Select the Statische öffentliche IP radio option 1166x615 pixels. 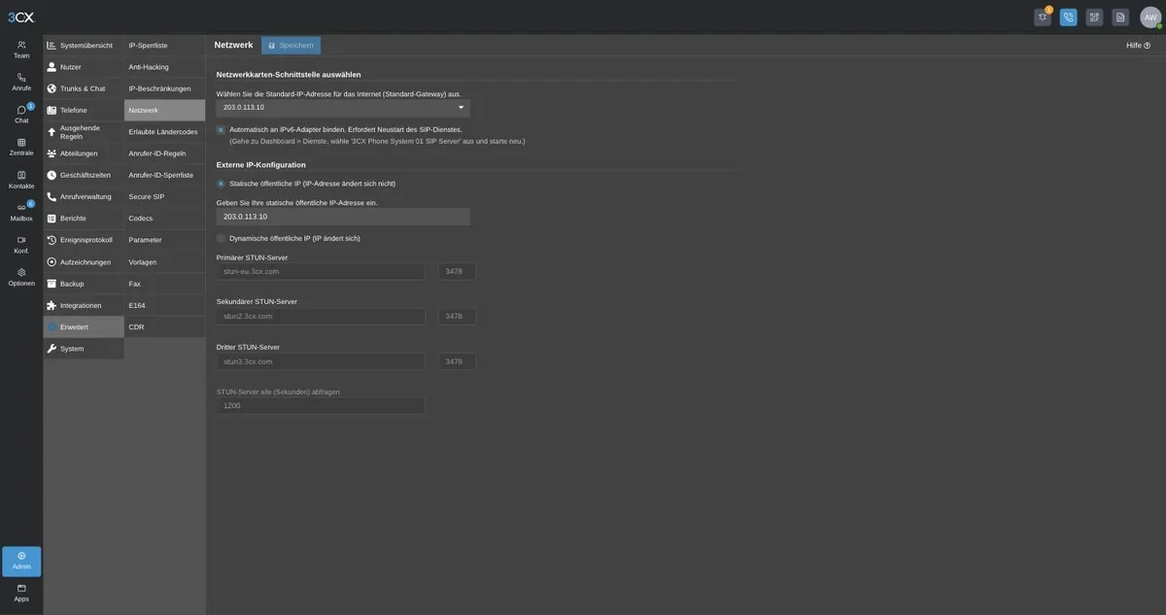click(221, 184)
